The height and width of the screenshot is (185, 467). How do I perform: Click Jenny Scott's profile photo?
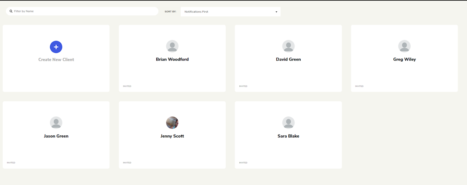pos(172,123)
